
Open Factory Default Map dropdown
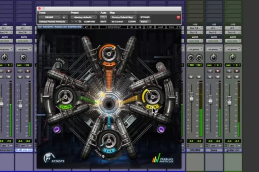pos(123,17)
